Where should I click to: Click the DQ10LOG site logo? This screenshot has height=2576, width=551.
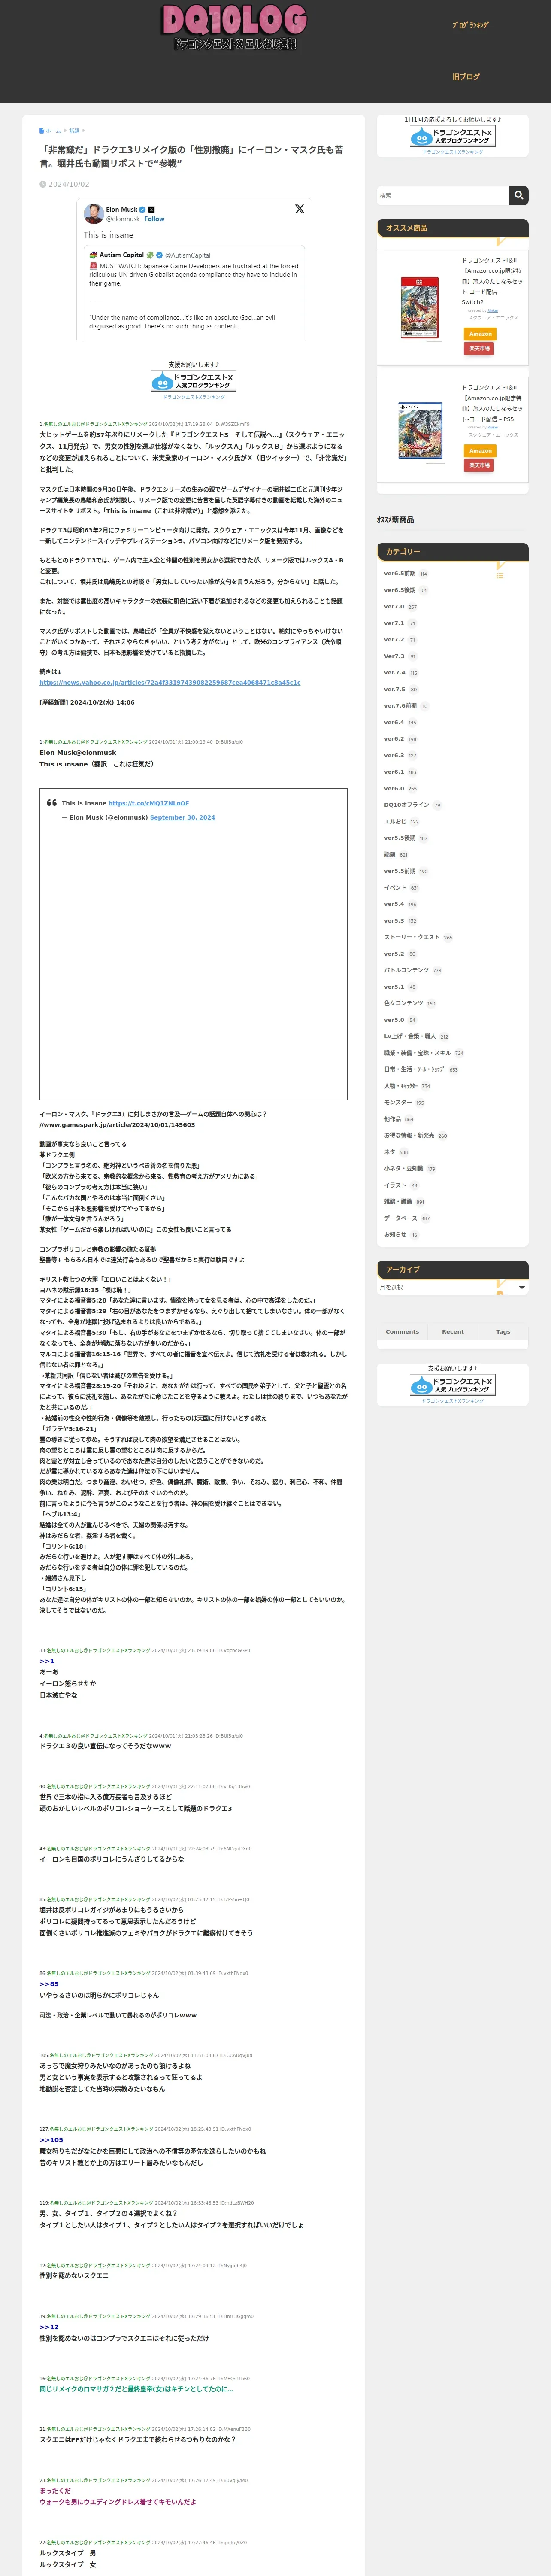click(234, 27)
